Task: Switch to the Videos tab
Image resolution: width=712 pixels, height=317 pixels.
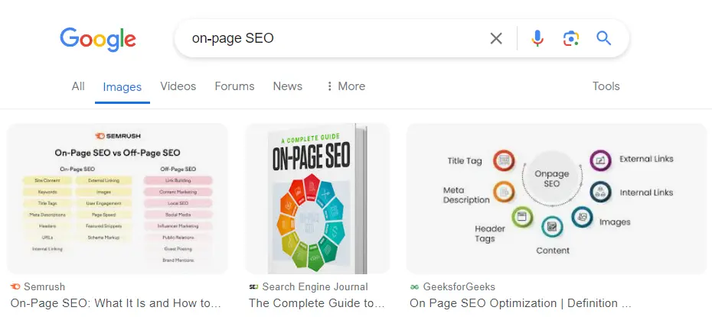Action: pyautogui.click(x=178, y=86)
